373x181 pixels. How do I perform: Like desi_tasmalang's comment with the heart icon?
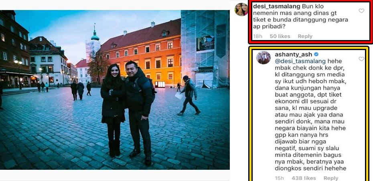(361, 11)
